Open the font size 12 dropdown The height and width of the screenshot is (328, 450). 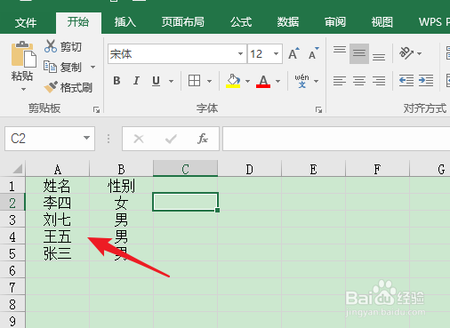[276, 54]
